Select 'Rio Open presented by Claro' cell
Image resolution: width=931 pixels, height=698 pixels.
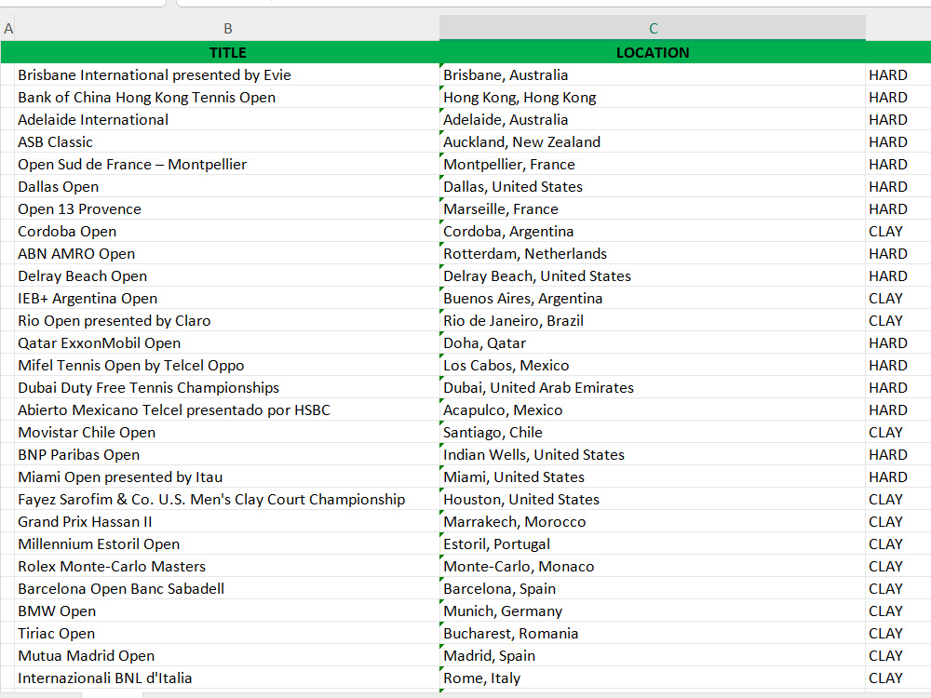coord(227,320)
